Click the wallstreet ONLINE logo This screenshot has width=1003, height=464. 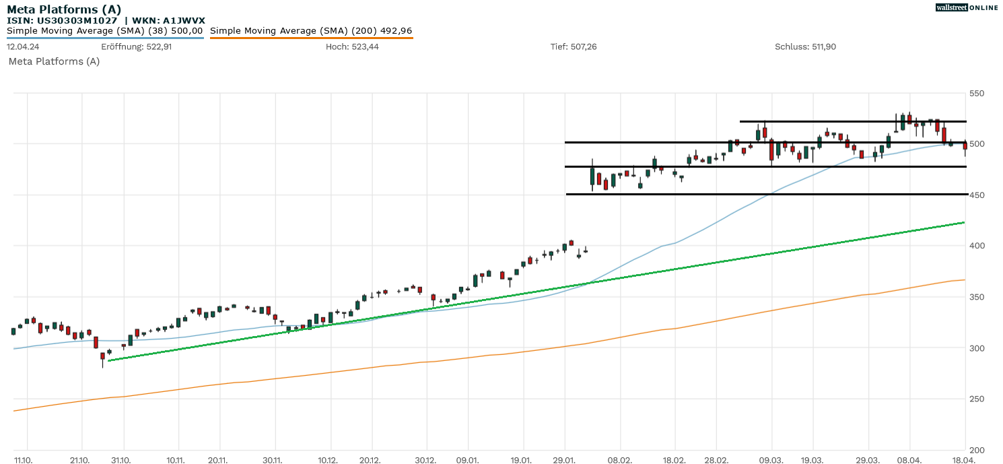[x=967, y=7]
